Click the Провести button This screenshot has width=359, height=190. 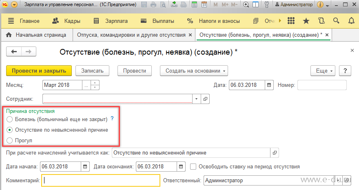coord(135,71)
